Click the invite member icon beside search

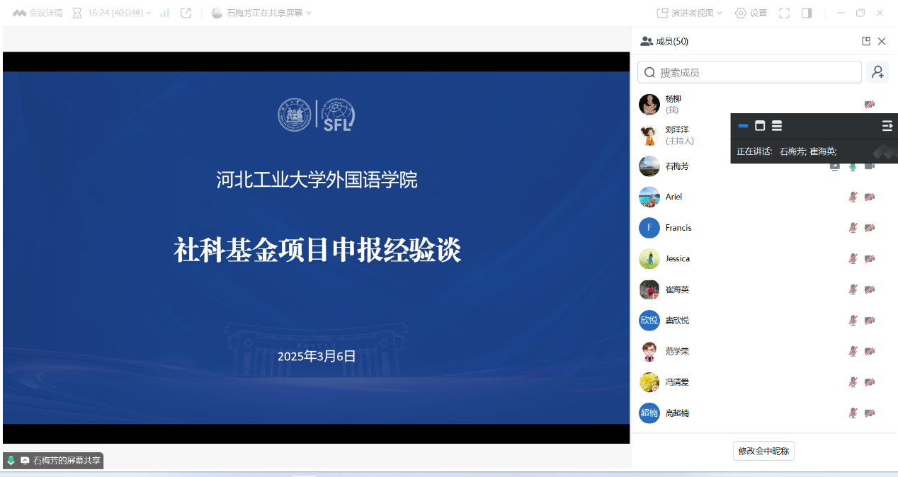(x=877, y=72)
